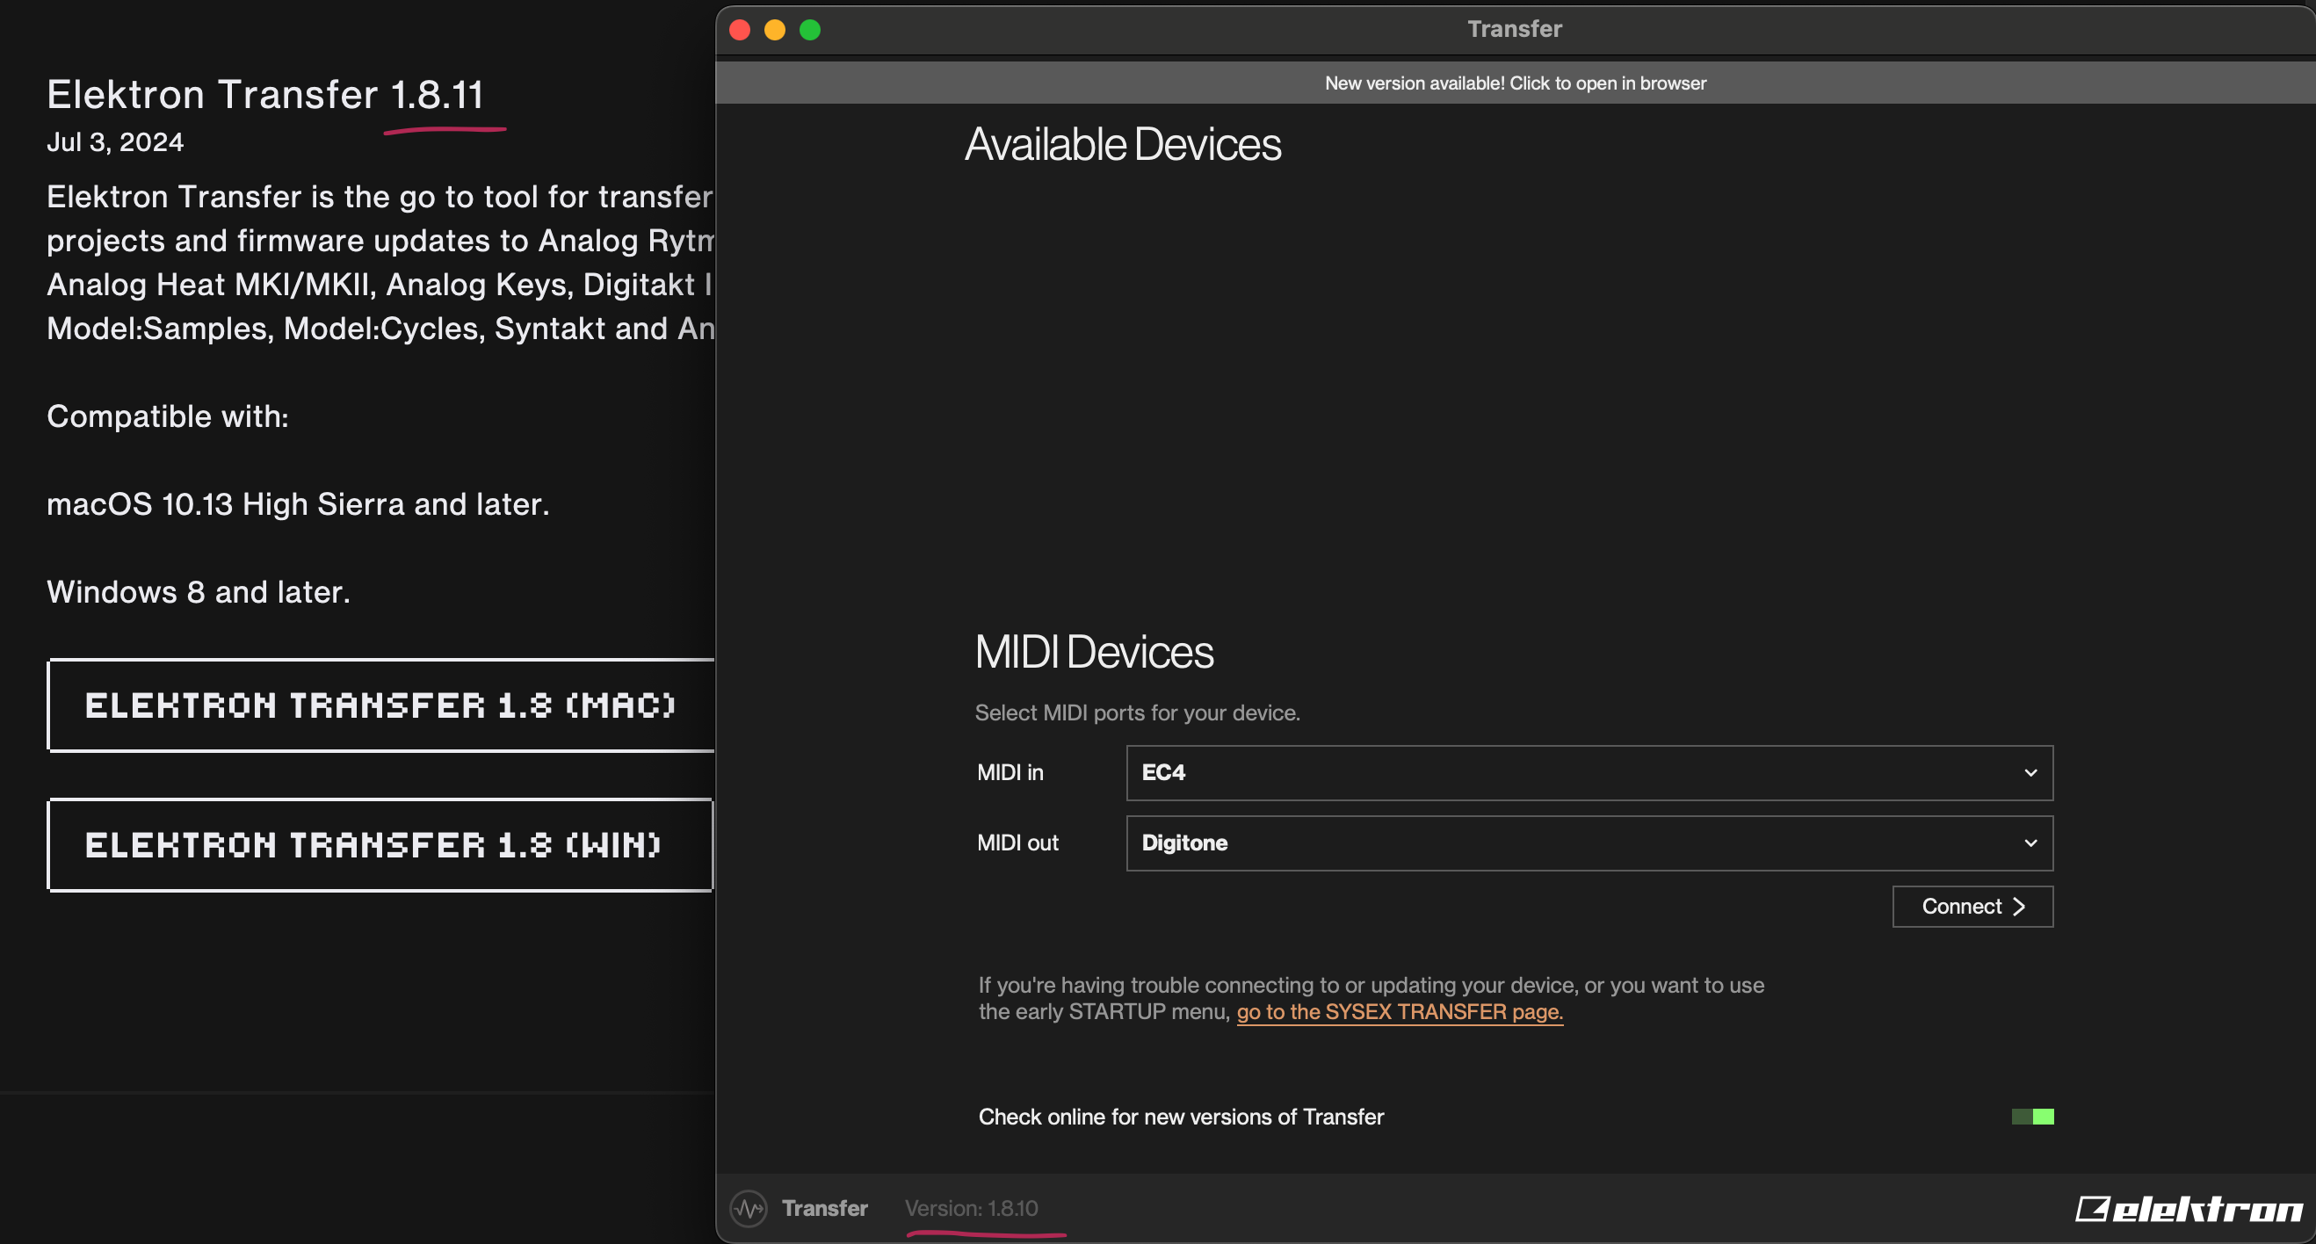Click the Connect button
The image size is (2316, 1244).
point(1972,906)
